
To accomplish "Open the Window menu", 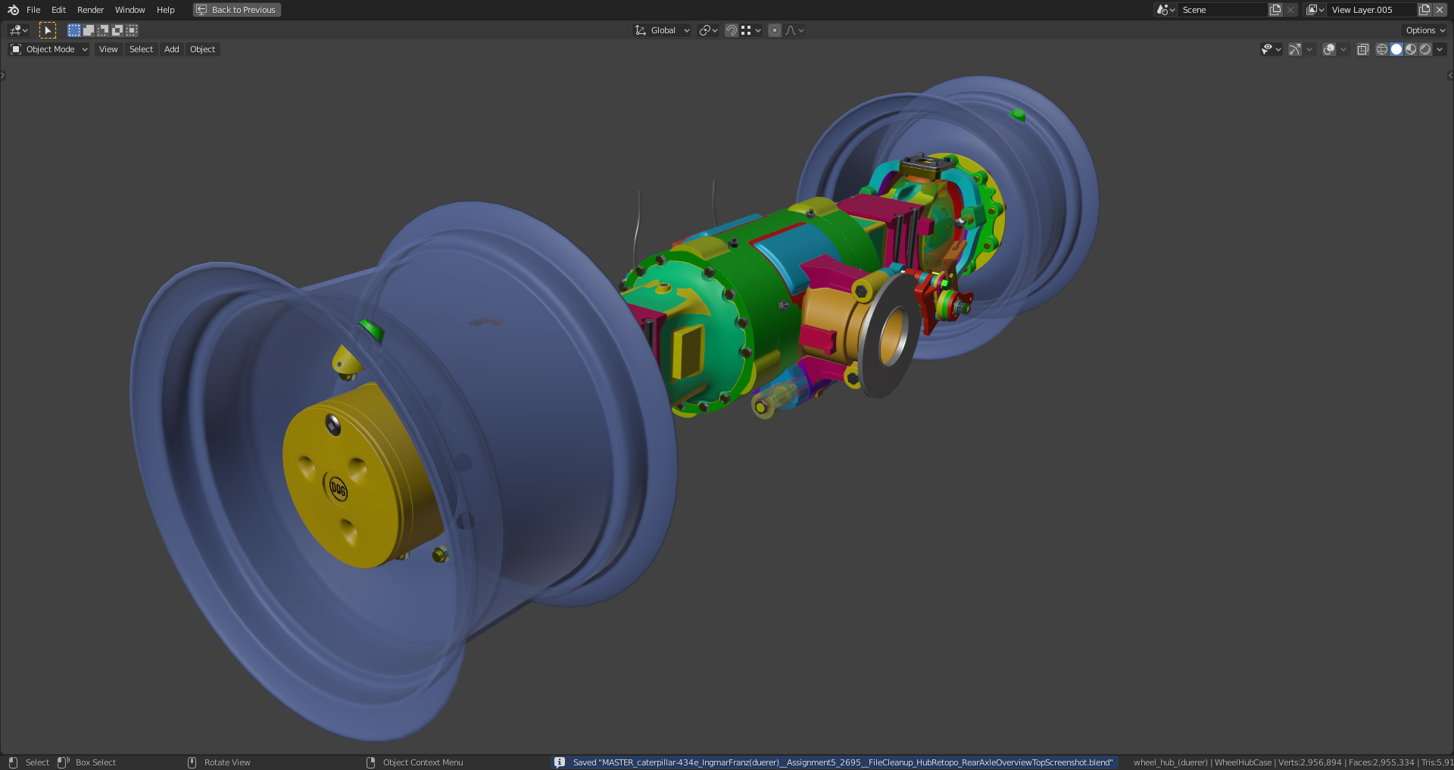I will point(130,10).
